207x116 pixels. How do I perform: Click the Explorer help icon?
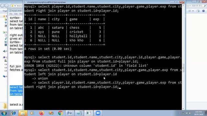[x=203, y=11]
